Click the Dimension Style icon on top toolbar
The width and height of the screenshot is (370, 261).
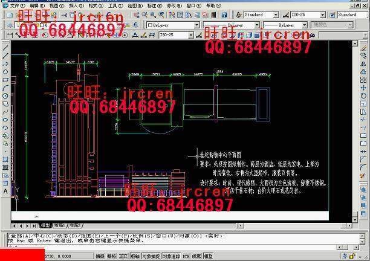(286, 15)
